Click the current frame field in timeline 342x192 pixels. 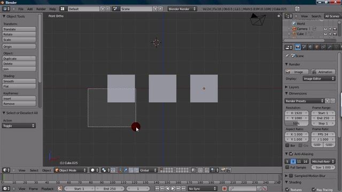(138, 188)
